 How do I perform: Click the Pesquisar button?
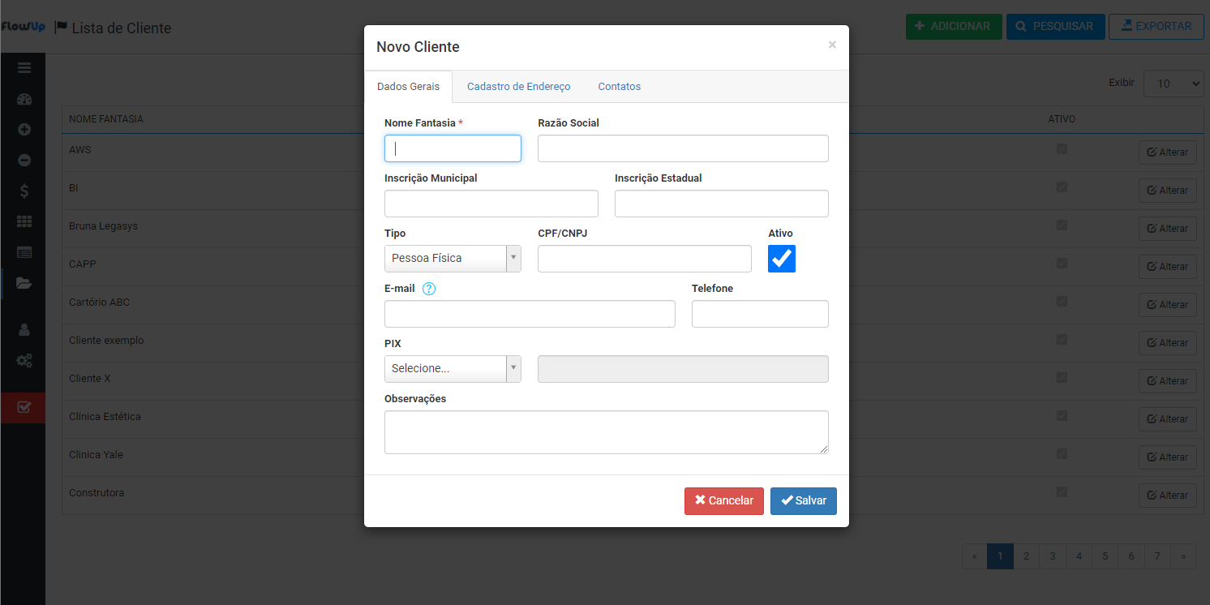(x=1055, y=27)
